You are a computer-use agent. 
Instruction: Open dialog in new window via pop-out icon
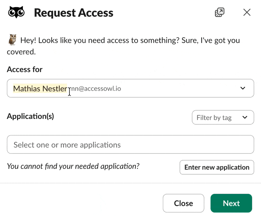click(x=220, y=12)
